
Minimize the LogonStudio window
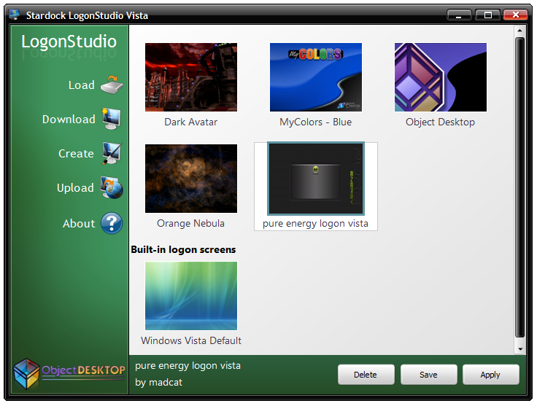459,15
